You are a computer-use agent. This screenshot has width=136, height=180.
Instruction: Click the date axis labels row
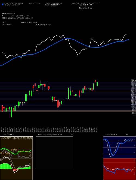(50, 130)
